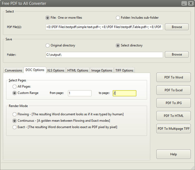Open the XLS Options tab
Screen dimensions: 195x170
click(x=56, y=70)
